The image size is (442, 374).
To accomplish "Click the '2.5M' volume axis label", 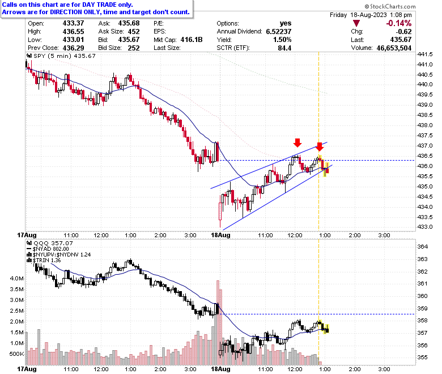I will pos(16,311).
